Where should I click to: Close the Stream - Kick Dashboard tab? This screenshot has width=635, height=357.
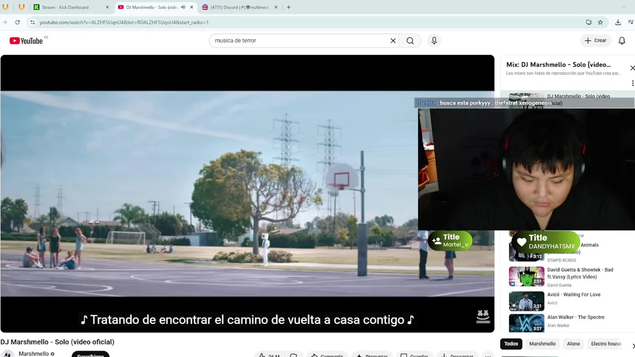click(107, 7)
